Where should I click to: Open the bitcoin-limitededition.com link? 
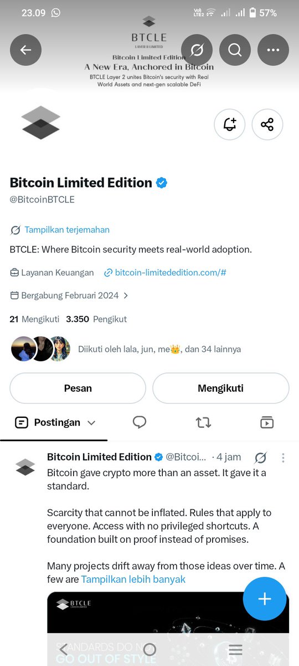(171, 273)
